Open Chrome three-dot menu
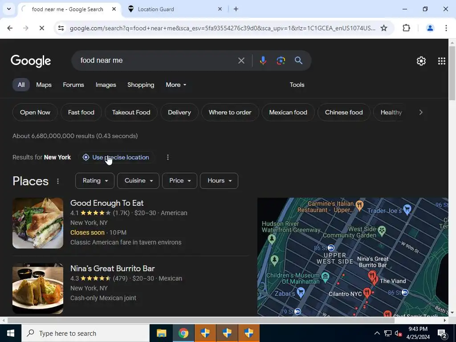 click(x=446, y=28)
